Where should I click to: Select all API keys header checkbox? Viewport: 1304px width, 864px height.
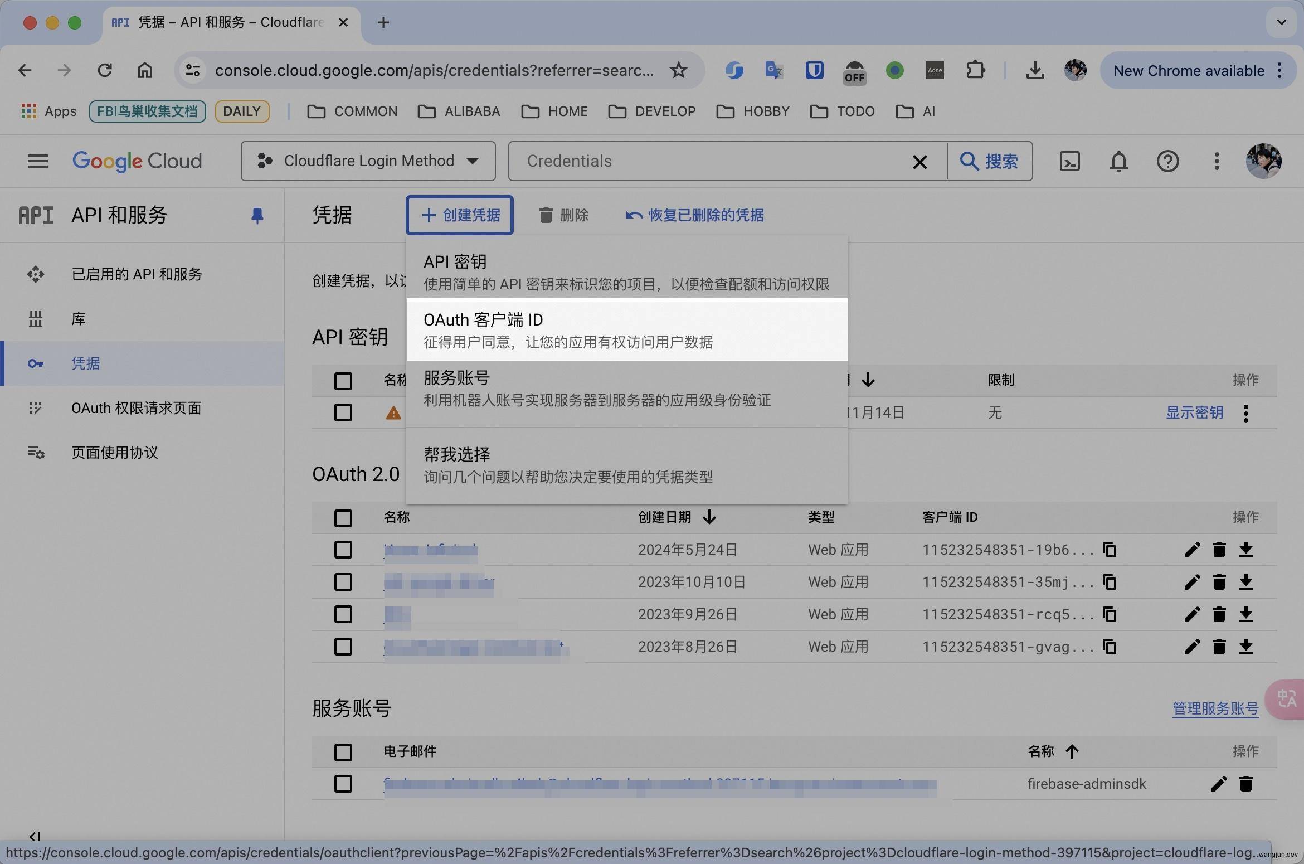pyautogui.click(x=343, y=381)
